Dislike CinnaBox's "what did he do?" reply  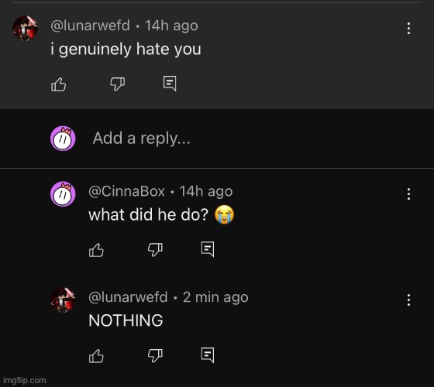tap(155, 249)
